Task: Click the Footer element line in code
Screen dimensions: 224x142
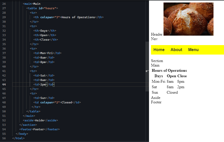Action: click(x=39, y=129)
